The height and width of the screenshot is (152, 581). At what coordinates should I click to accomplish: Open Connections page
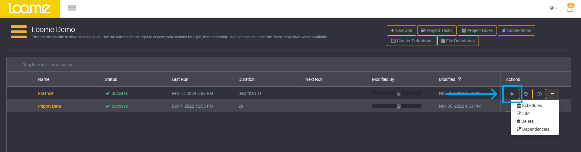tap(516, 30)
